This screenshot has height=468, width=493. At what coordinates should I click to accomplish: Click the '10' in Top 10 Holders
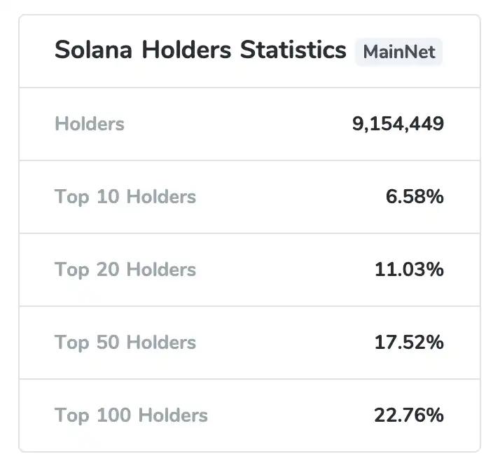pyautogui.click(x=108, y=197)
